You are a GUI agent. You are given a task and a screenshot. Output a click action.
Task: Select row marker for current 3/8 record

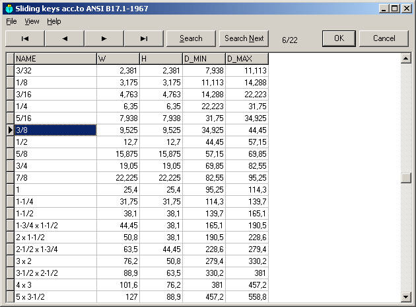pyautogui.click(x=10, y=130)
